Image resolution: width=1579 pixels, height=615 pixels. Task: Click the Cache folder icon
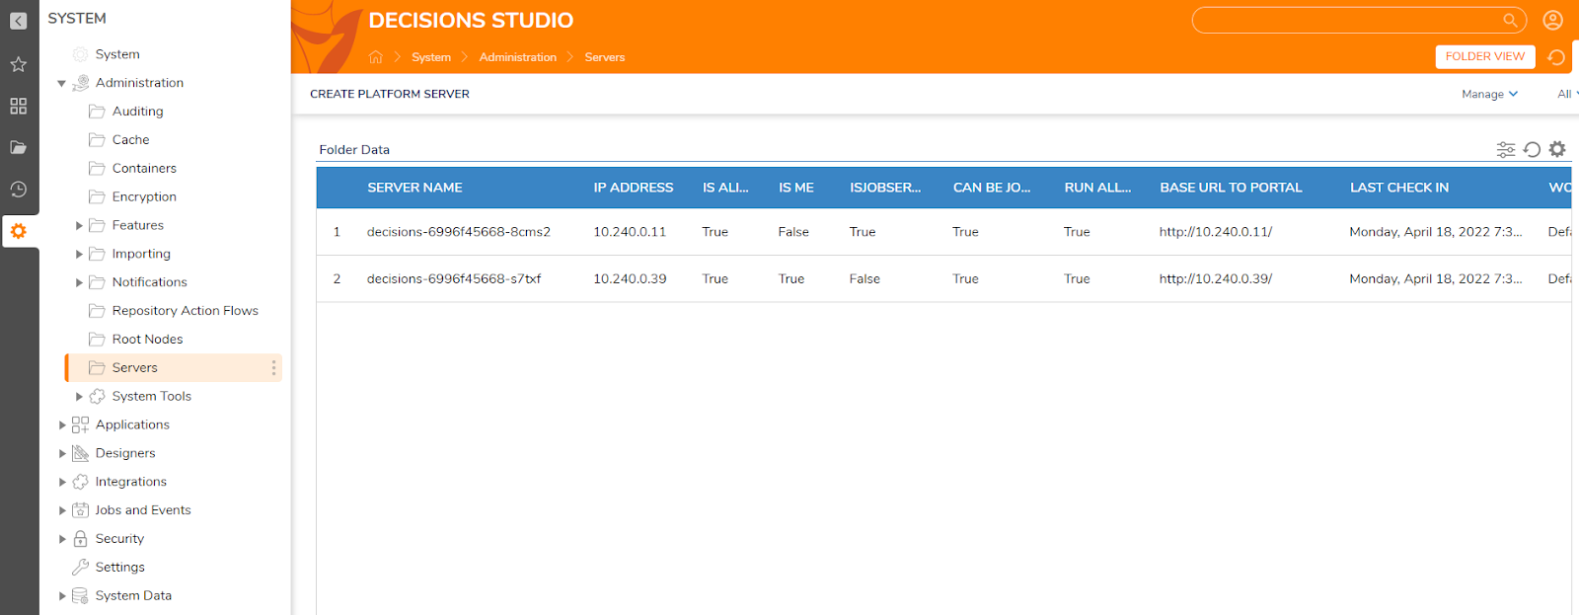97,140
